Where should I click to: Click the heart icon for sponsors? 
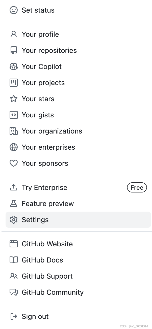point(14,163)
